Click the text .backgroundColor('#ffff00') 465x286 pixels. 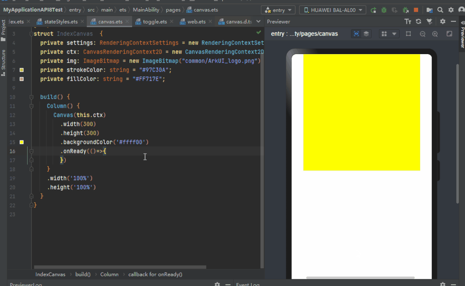click(104, 142)
